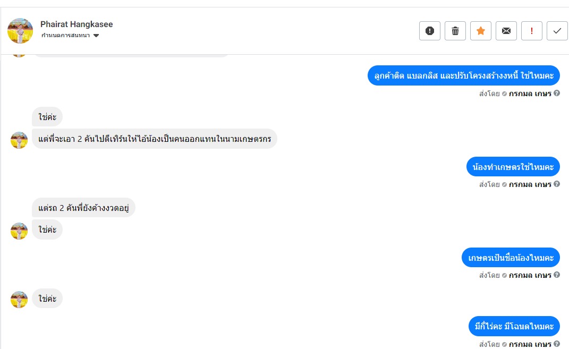Viewport: 569px width, 349px height.
Task: Click help icon under เกษตรเป็นชื่อน้องไหมคะ message
Action: tap(557, 275)
